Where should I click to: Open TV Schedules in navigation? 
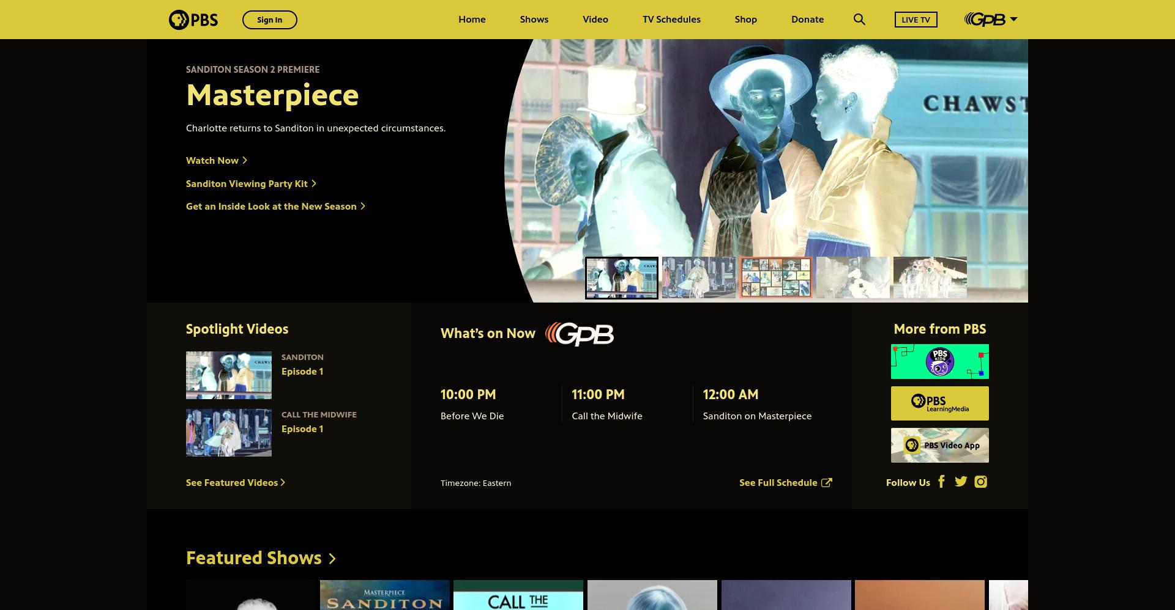coord(671,20)
